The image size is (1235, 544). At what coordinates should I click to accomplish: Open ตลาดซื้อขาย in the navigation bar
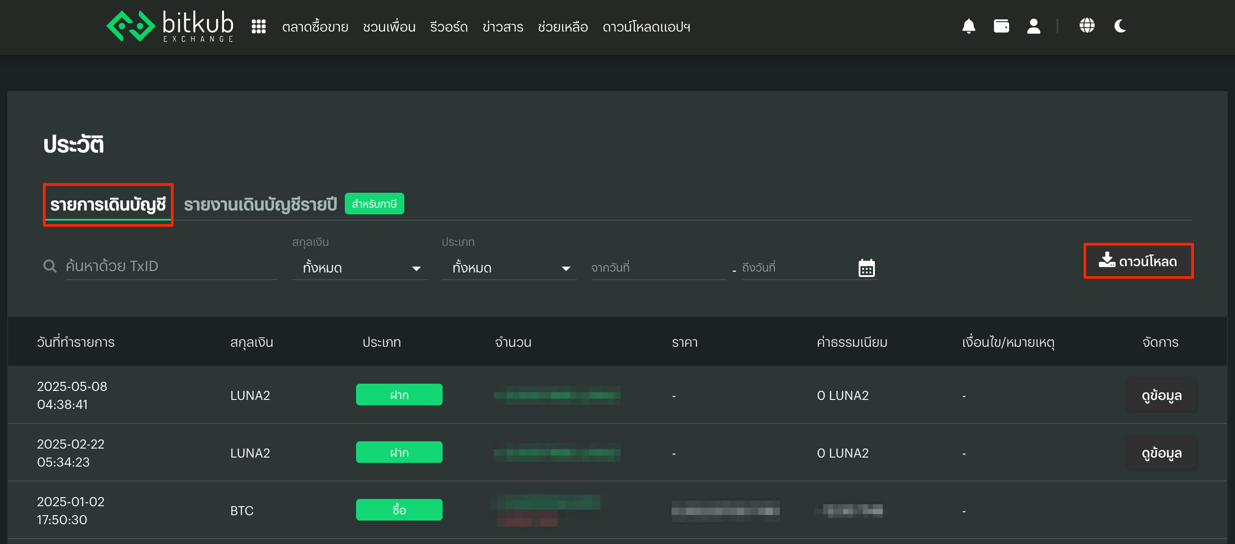315,27
